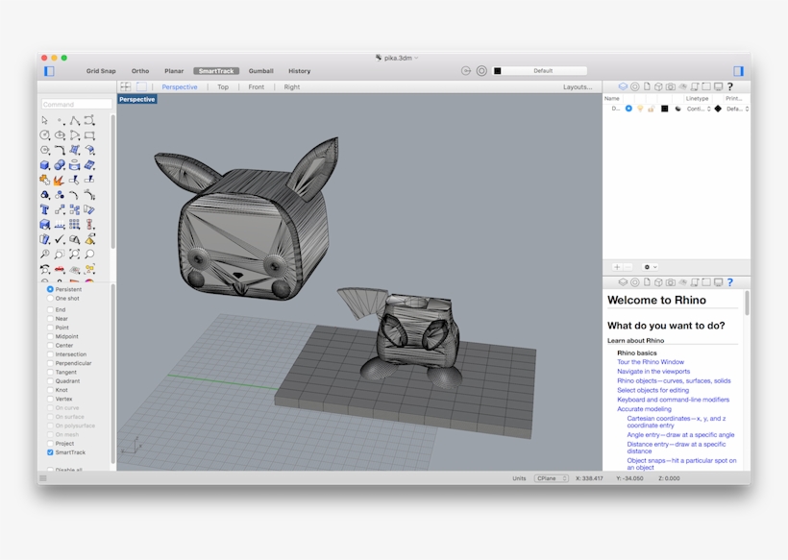788x560 pixels.
Task: Open the CPlane dropdown in status bar
Action: [x=549, y=477]
